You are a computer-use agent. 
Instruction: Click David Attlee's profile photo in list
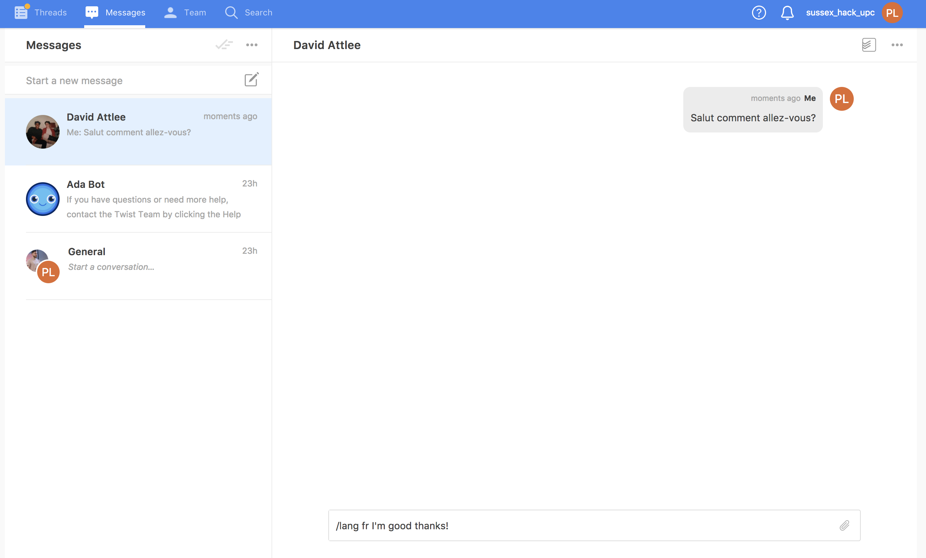click(x=42, y=132)
